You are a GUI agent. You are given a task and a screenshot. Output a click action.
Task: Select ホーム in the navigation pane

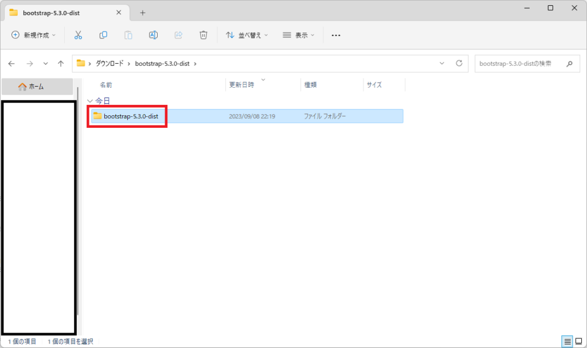[37, 87]
